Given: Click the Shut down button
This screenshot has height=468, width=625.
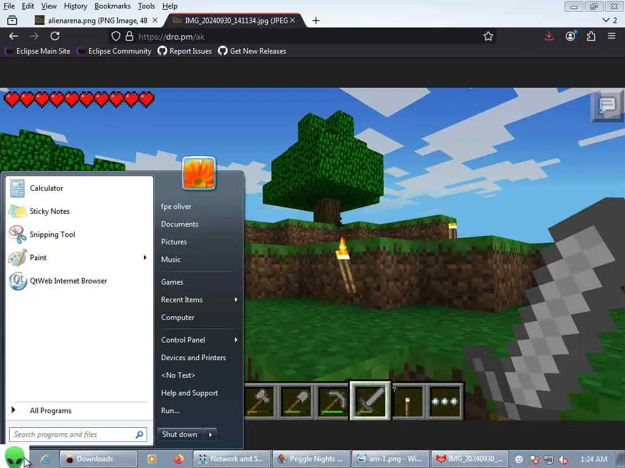Looking at the screenshot, I should 180,434.
